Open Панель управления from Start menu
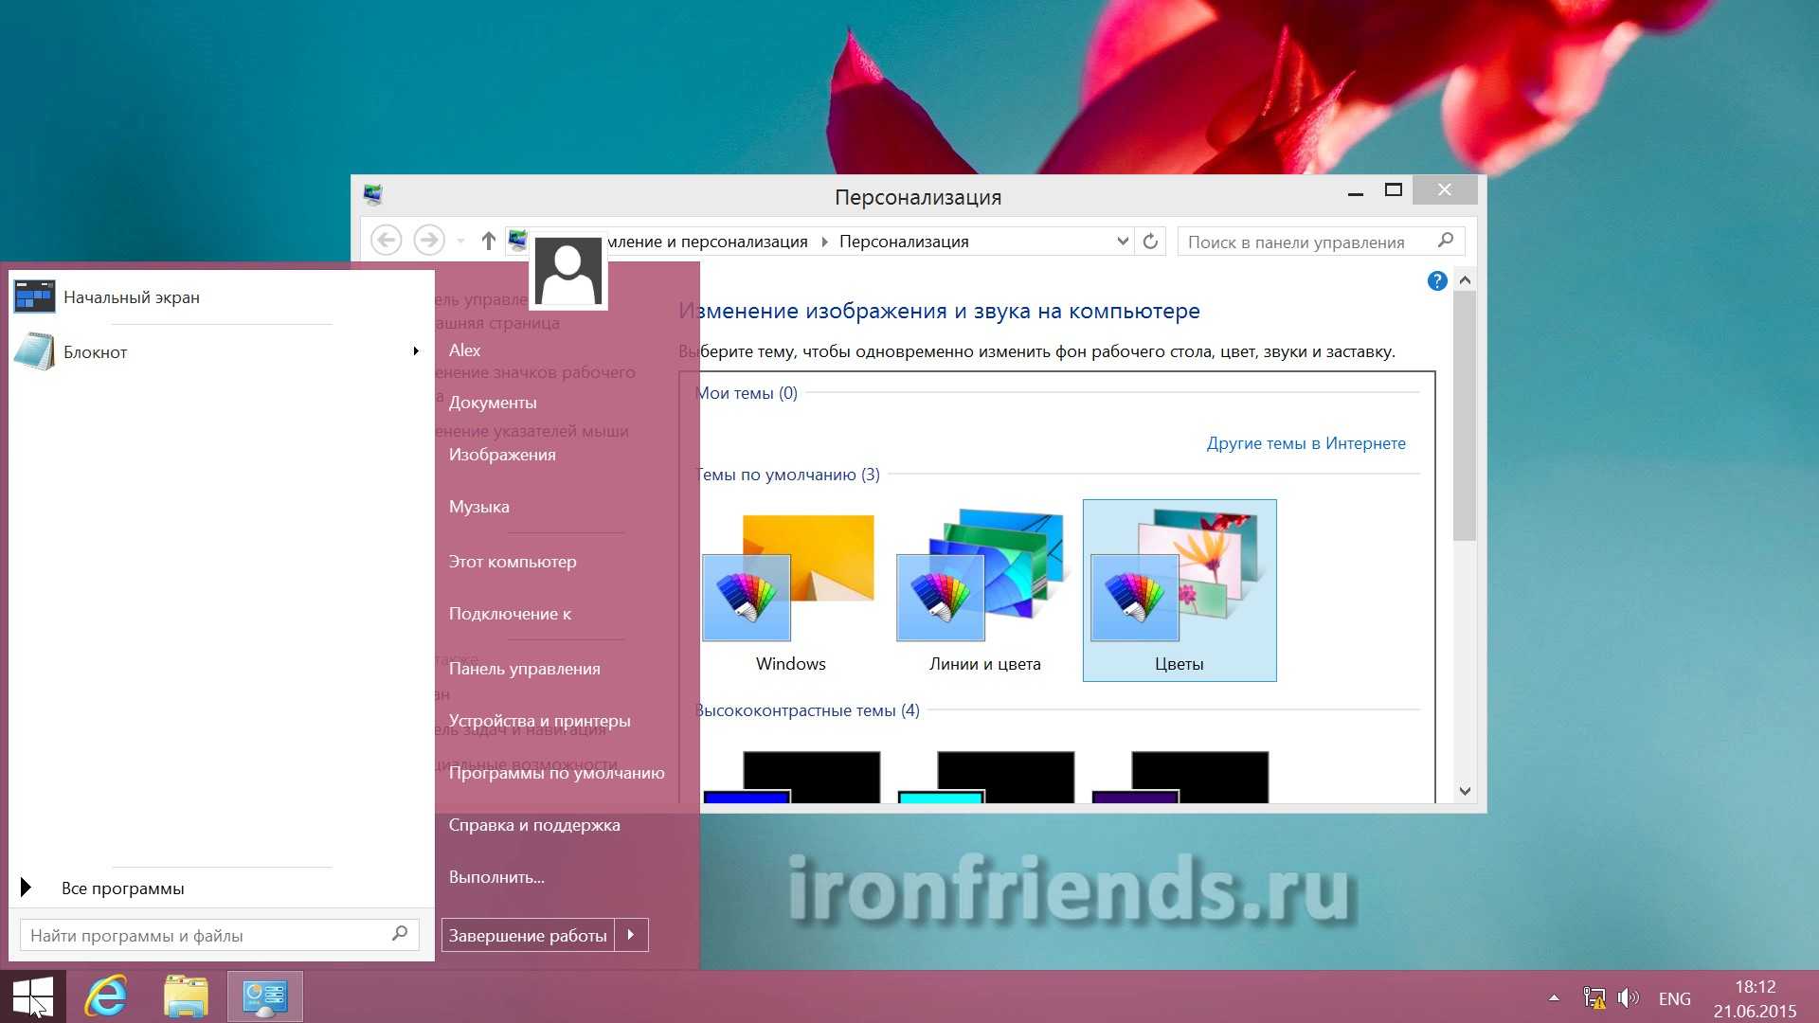The image size is (1819, 1023). point(524,669)
